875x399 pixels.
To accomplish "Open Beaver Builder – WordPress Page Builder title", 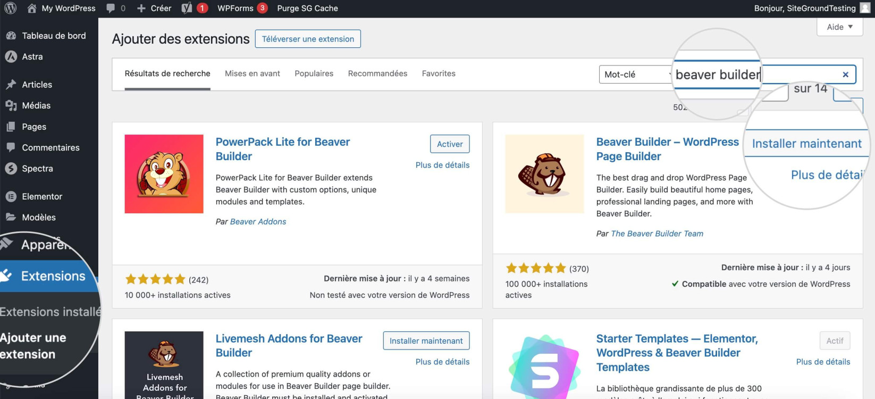I will point(667,149).
